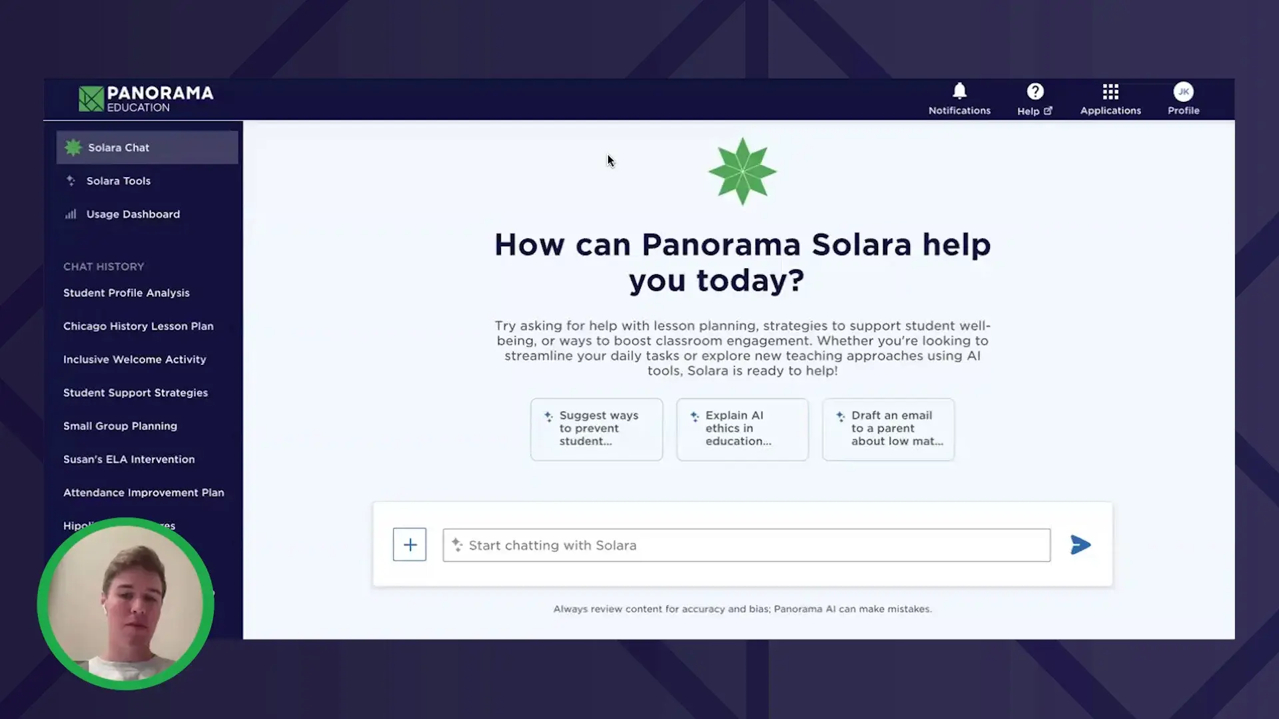1279x719 pixels.
Task: View Usage Dashboard
Action: coord(133,213)
